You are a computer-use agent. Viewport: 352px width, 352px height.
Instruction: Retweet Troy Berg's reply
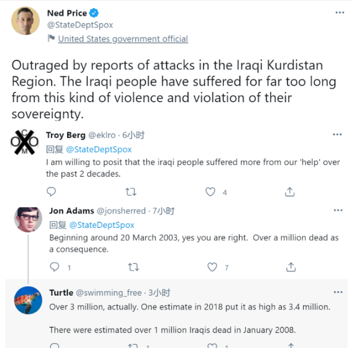131,192
